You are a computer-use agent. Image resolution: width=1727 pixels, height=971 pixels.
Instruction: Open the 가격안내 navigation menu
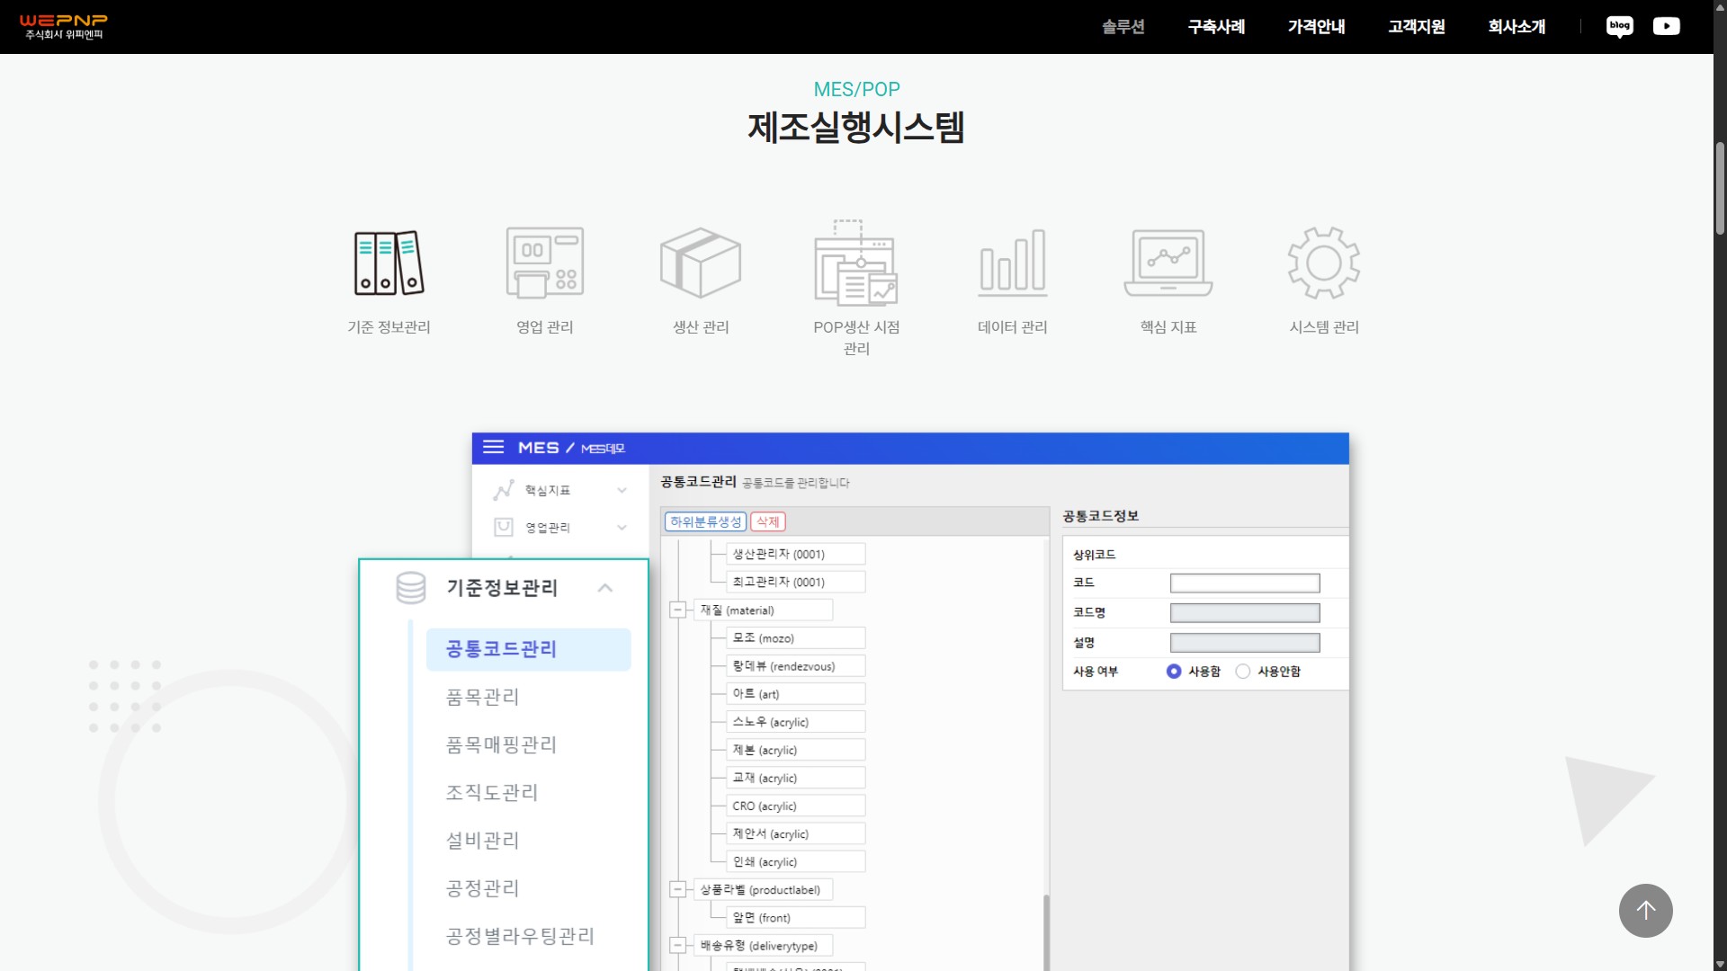click(1316, 27)
